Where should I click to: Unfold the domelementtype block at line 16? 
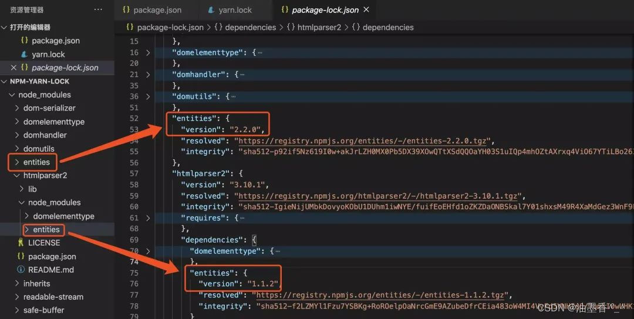[x=147, y=53]
